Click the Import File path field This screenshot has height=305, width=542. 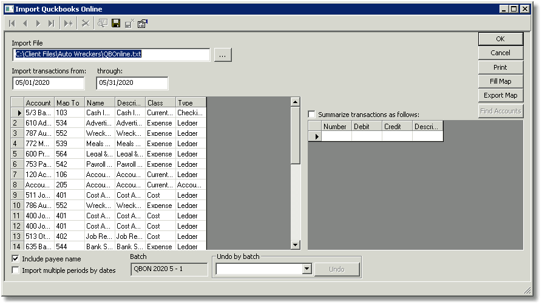pos(111,55)
